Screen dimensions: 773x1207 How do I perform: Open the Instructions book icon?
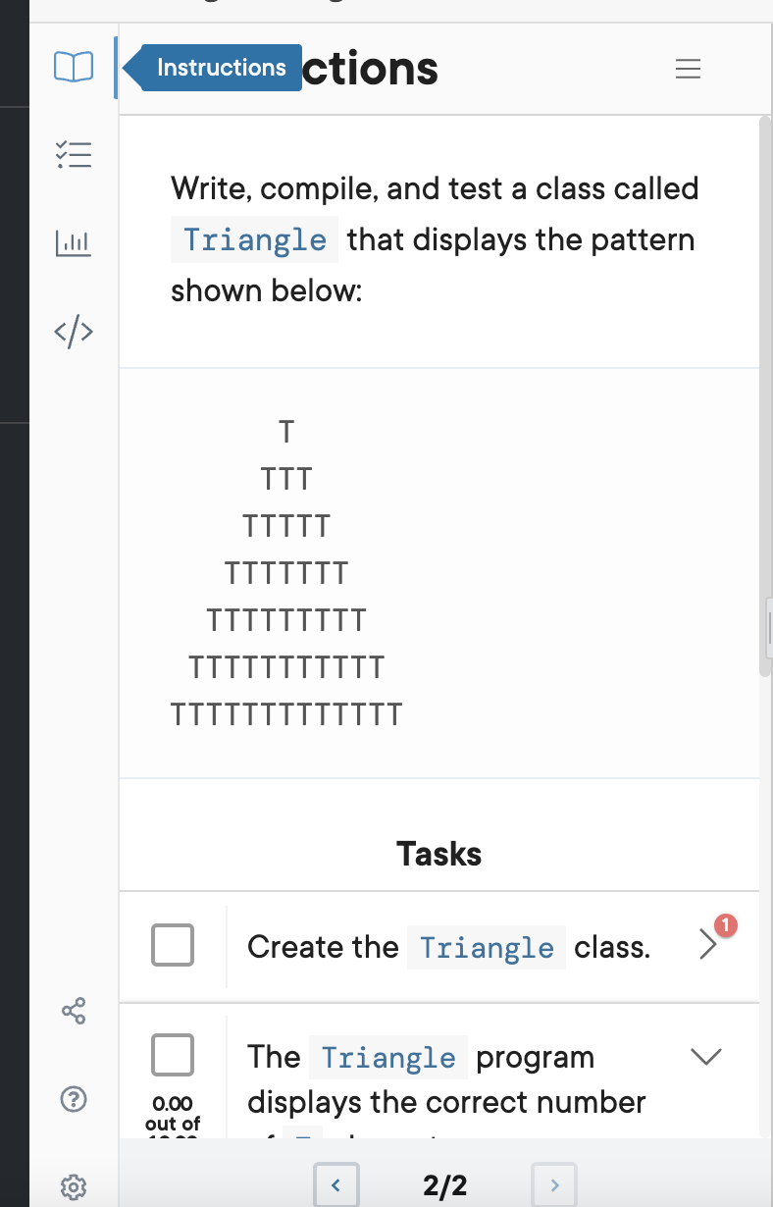pos(73,66)
